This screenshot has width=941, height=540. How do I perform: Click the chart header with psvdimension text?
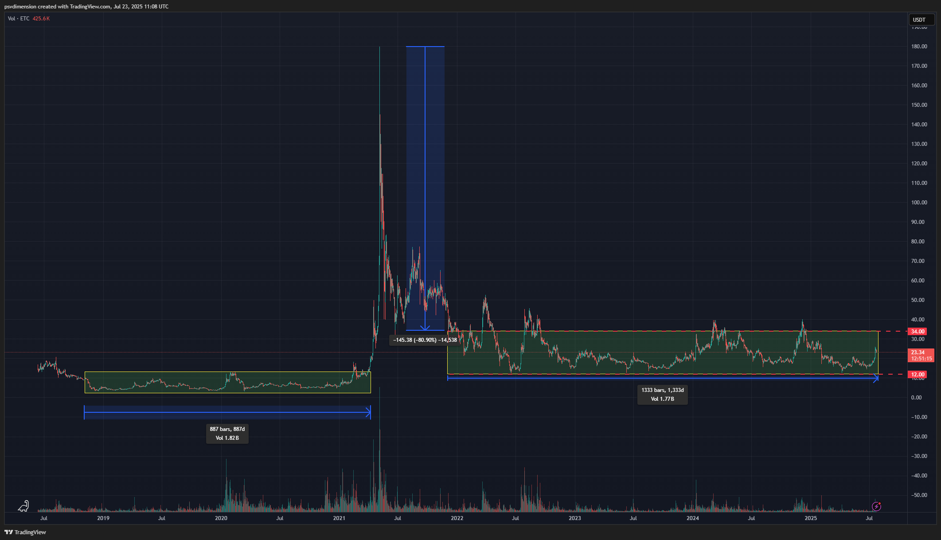click(86, 6)
